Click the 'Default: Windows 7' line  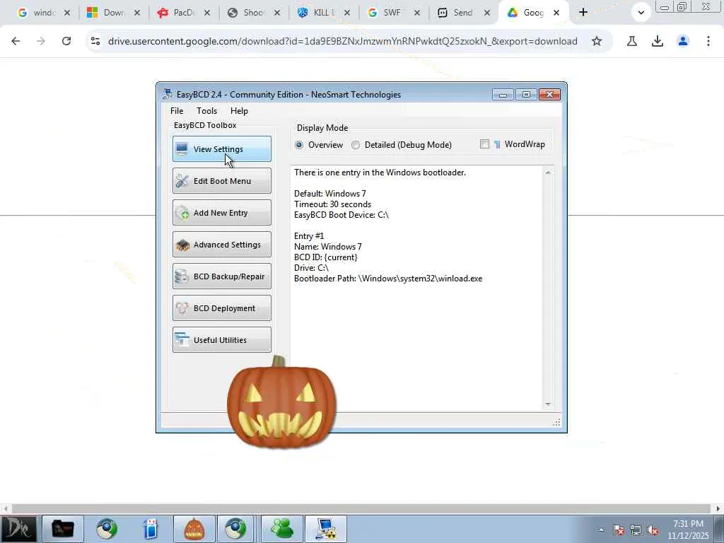pos(329,194)
